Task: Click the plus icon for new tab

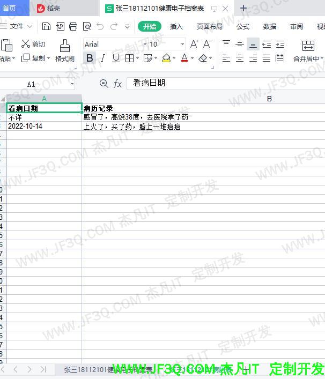Action: point(243,8)
